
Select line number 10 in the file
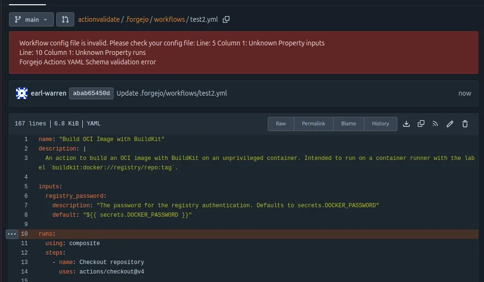click(x=24, y=234)
